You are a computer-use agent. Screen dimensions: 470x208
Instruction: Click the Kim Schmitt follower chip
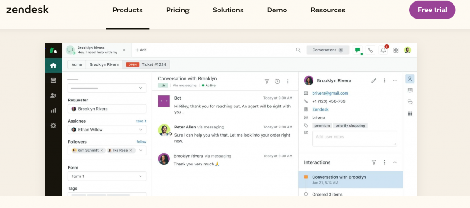pyautogui.click(x=88, y=150)
